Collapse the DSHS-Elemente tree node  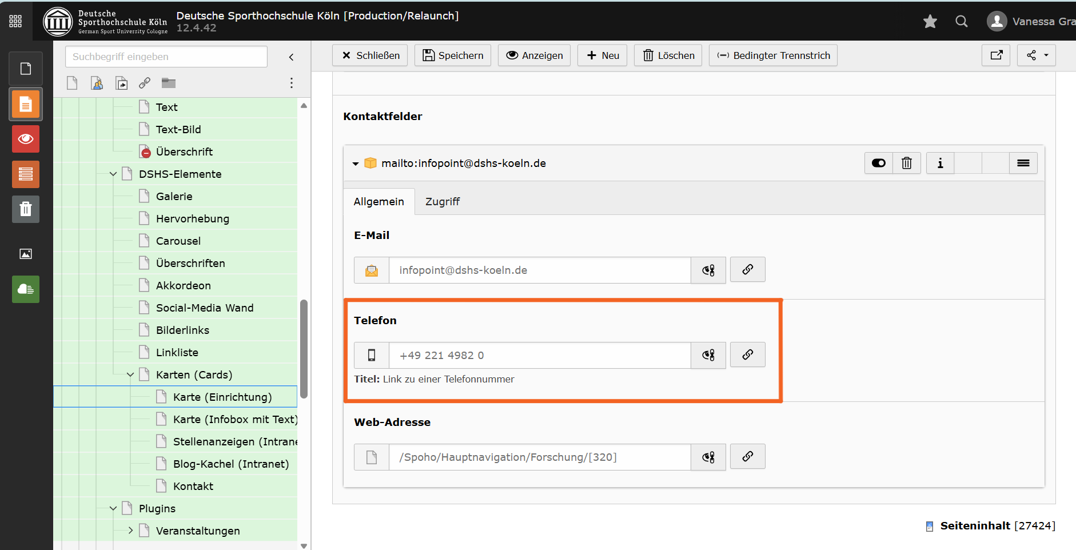point(113,174)
